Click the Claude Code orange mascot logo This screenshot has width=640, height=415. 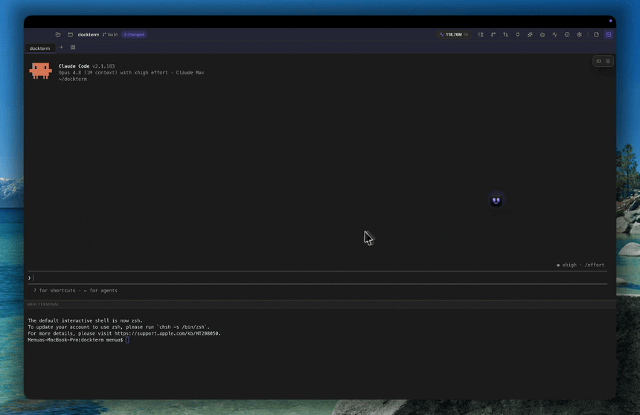(40, 71)
